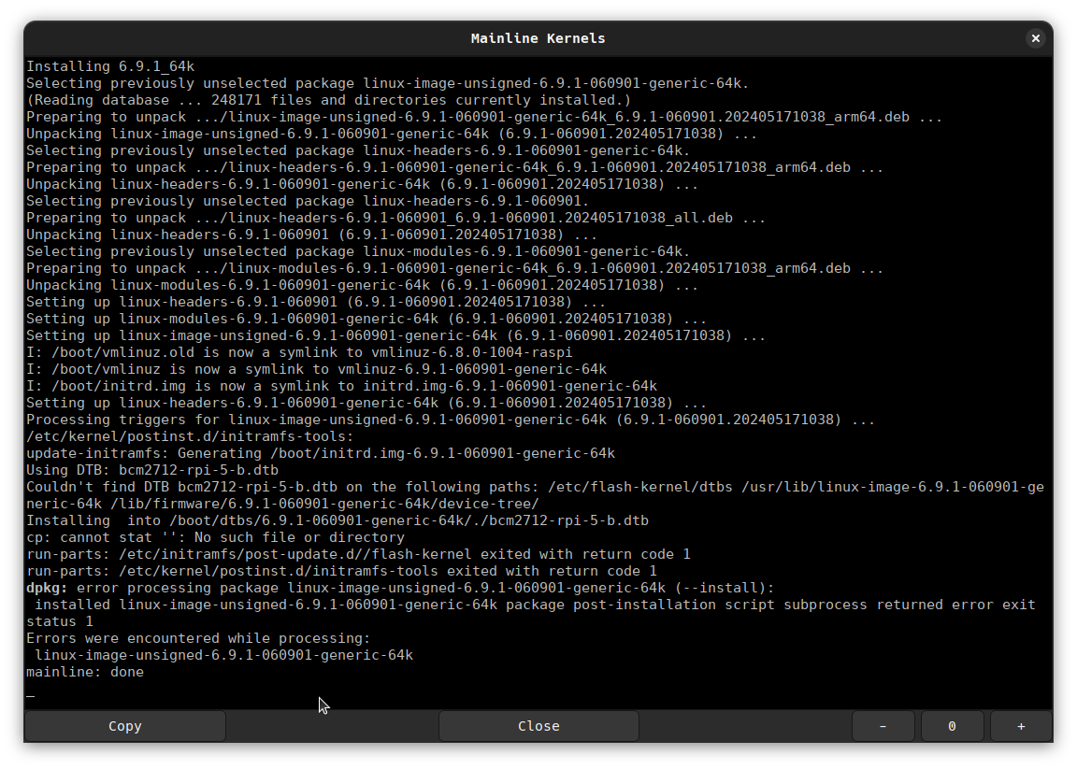The width and height of the screenshot is (1077, 769).
Task: Click the '(Reading database ... 248171 files' line
Action: tap(328, 100)
